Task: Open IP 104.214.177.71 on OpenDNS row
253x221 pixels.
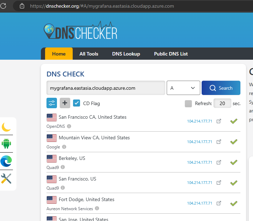Action: (200, 121)
